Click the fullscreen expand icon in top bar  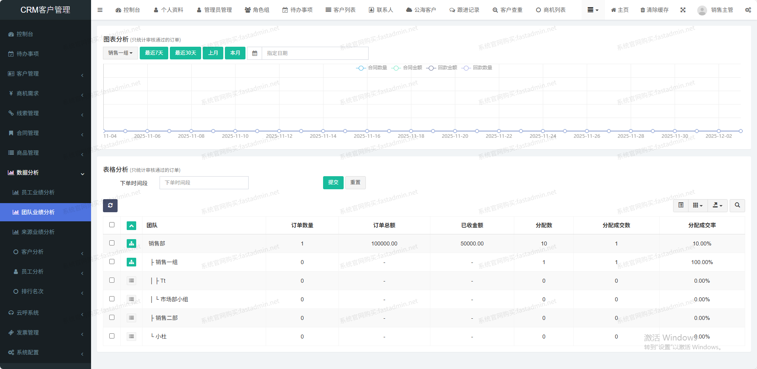click(683, 10)
